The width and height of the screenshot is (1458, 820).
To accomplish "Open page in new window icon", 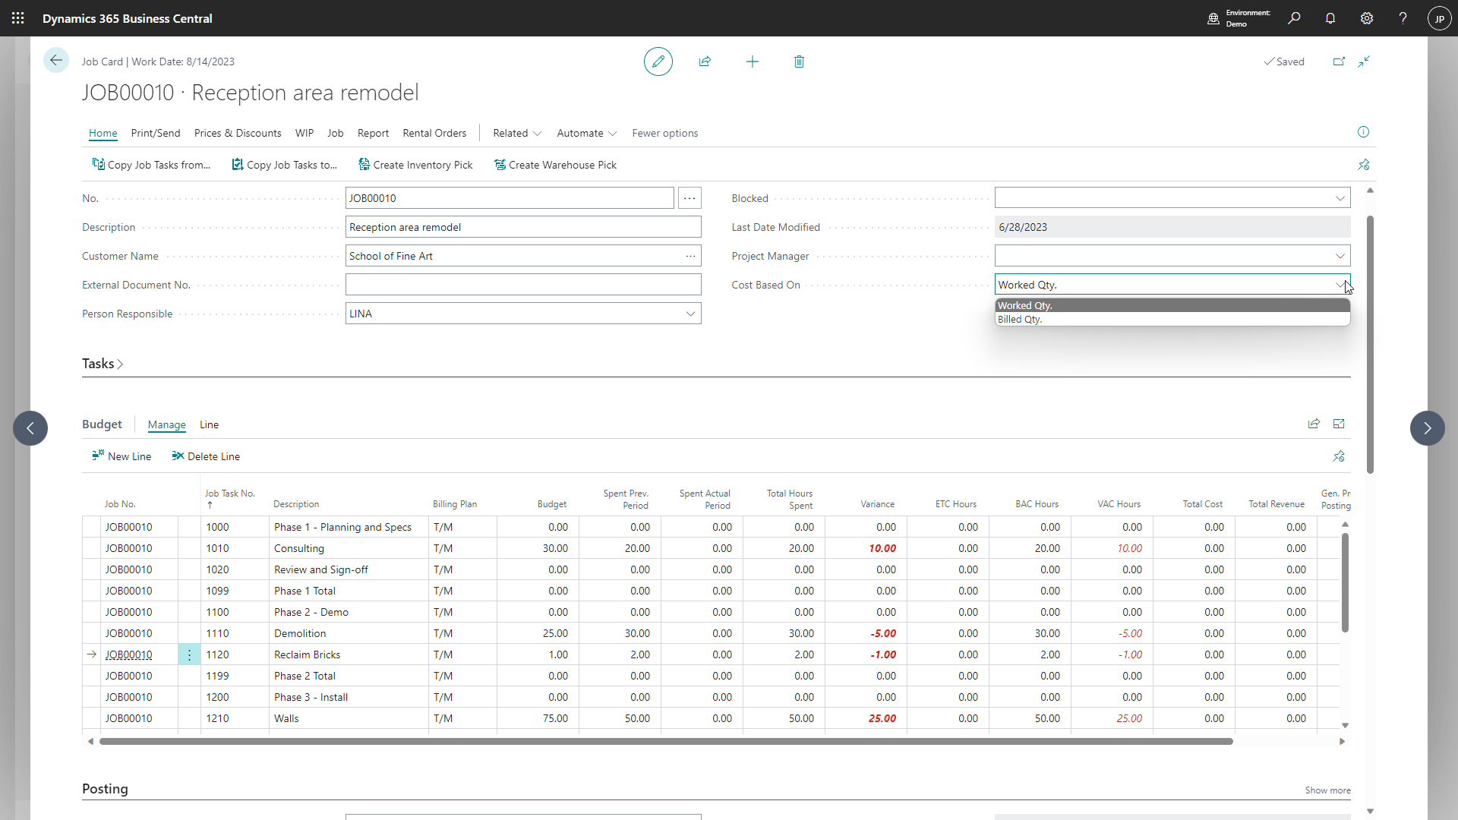I will coord(1339,61).
